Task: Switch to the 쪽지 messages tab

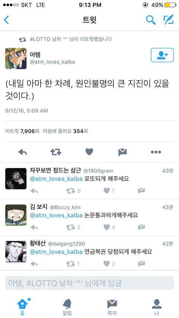Action: click(x=112, y=307)
